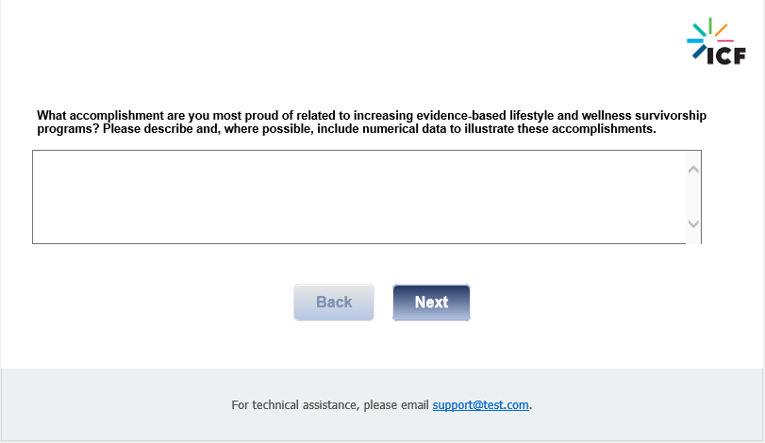This screenshot has height=443, width=765.
Task: Click the top-left corner inside the text area
Action: coord(39,156)
